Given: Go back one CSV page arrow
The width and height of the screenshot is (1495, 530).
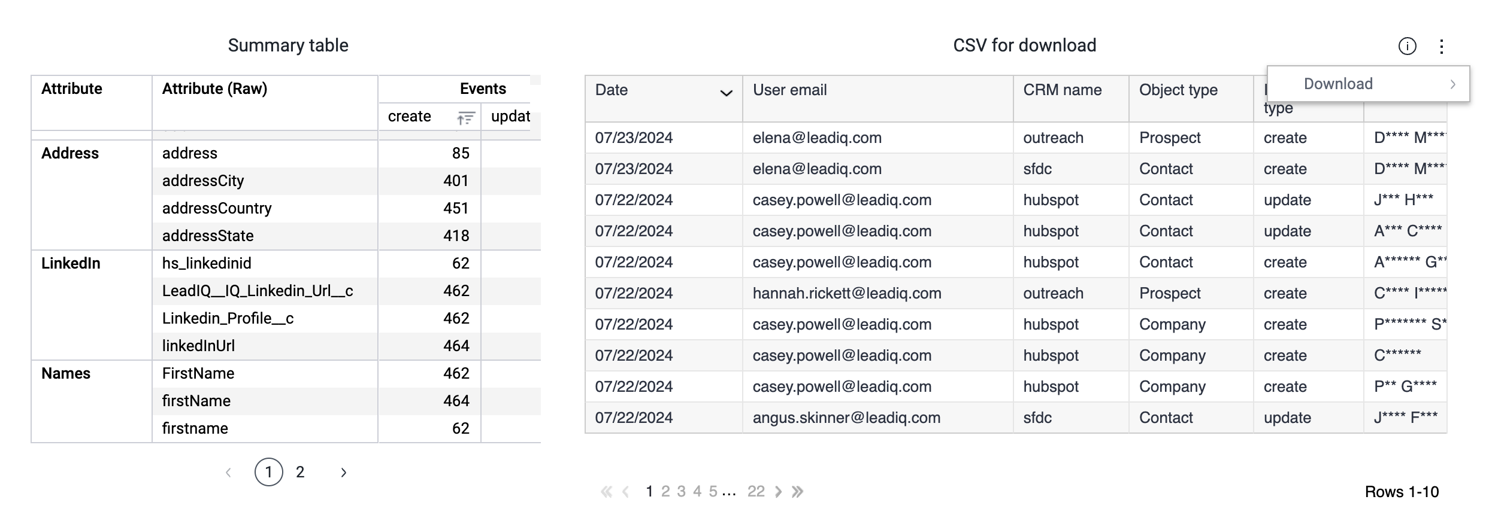Looking at the screenshot, I should (626, 492).
